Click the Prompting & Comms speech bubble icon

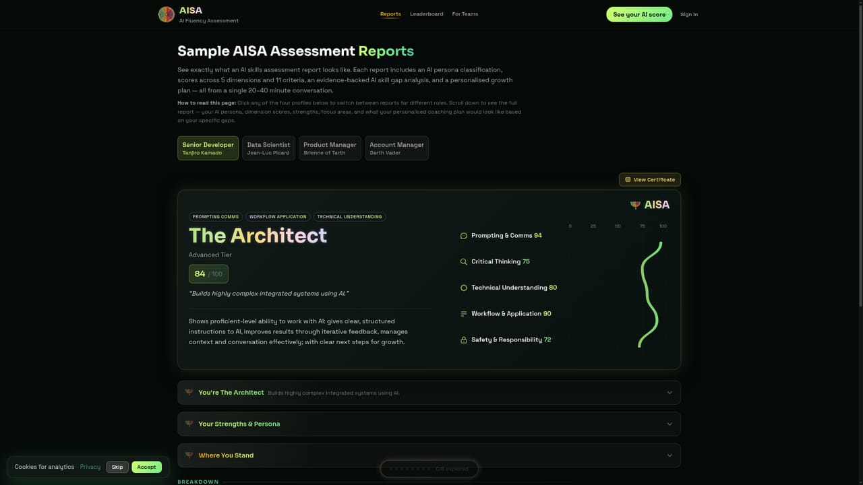click(x=463, y=236)
